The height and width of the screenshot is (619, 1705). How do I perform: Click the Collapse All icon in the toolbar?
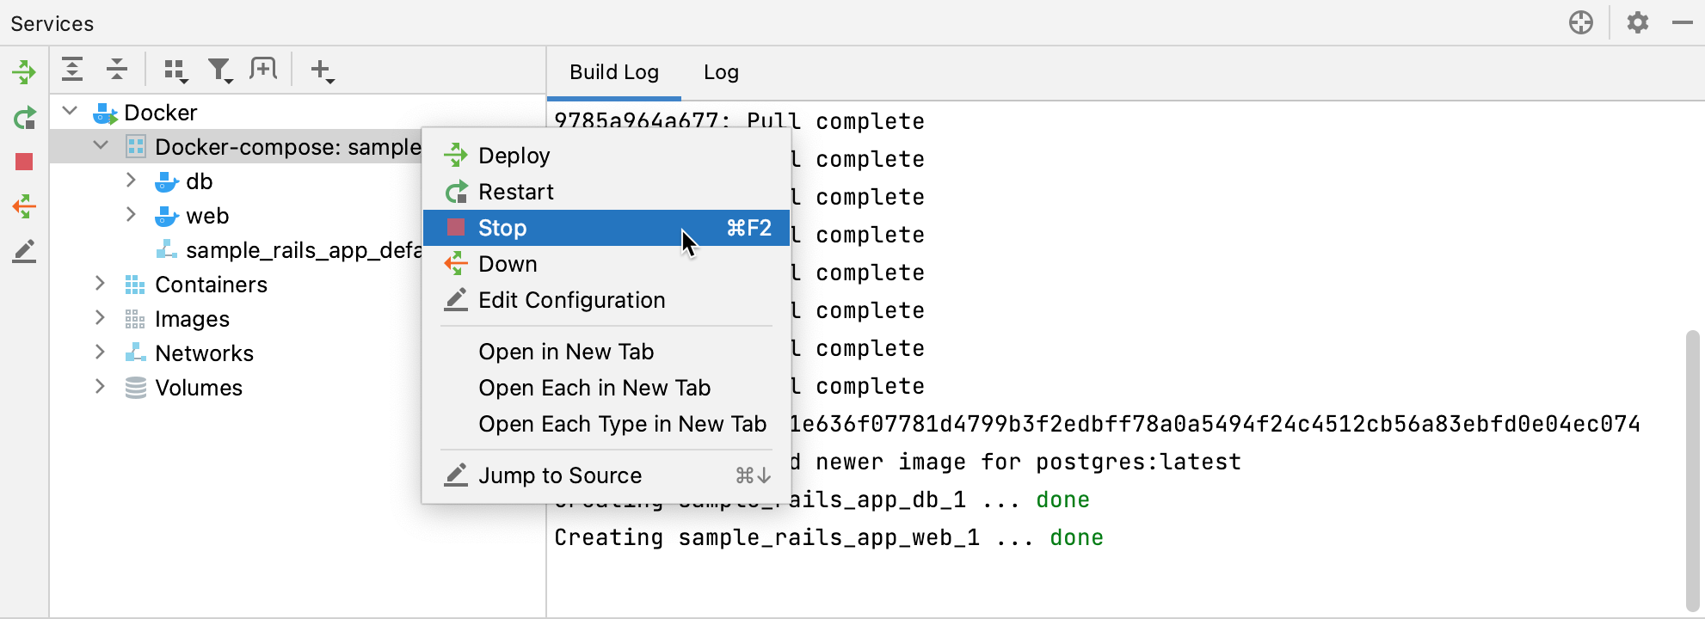pyautogui.click(x=116, y=69)
